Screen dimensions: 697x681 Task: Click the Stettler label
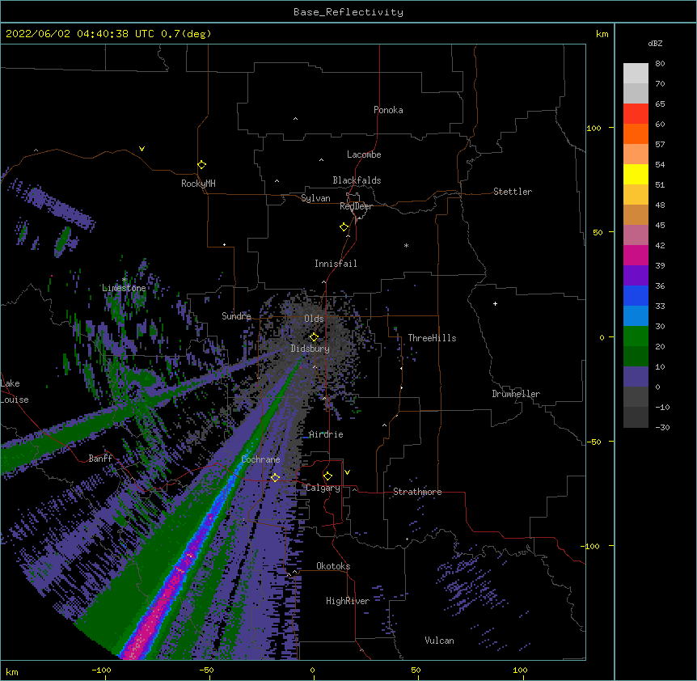(513, 192)
